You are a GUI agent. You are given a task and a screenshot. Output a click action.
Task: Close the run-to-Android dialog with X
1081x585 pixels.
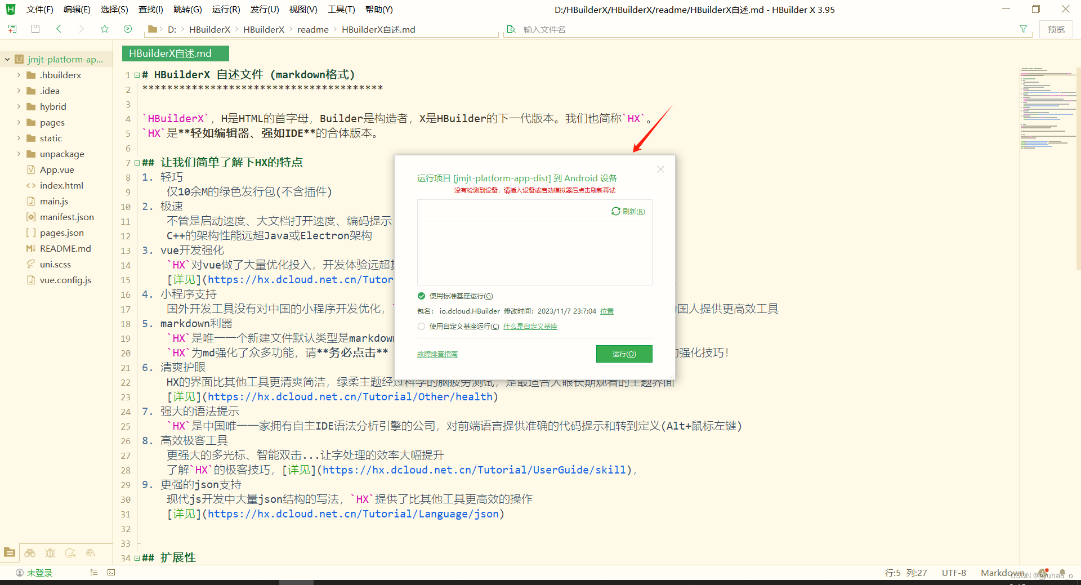click(x=660, y=169)
